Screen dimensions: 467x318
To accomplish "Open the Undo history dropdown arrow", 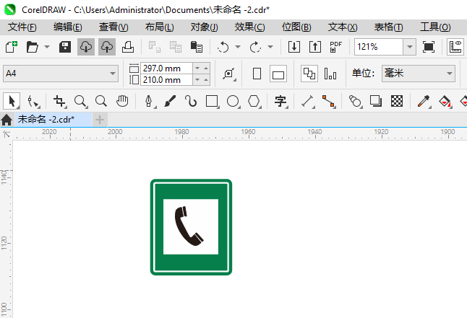I will (238, 47).
